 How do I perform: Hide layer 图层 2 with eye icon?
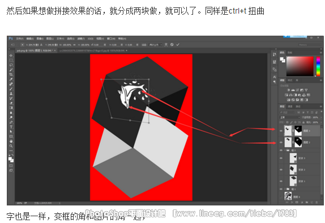tap(281, 143)
